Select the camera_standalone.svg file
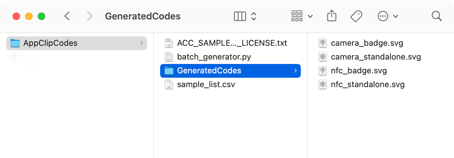The height and width of the screenshot is (158, 454). coord(376,57)
